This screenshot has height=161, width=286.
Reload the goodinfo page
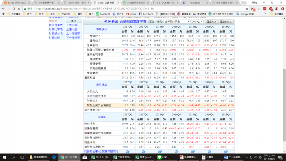click(x=14, y=9)
